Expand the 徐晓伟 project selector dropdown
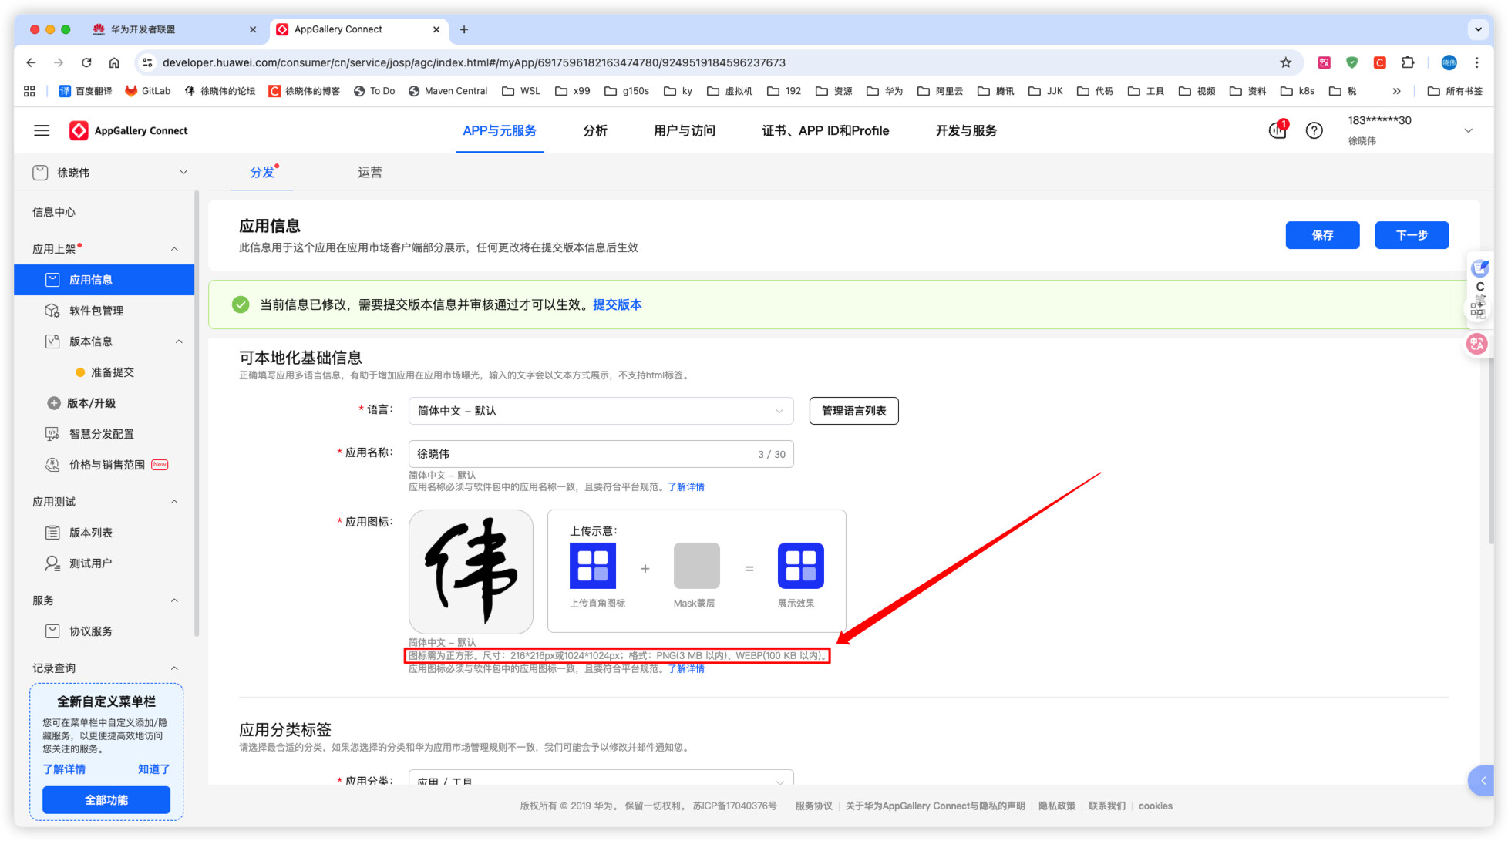The image size is (1508, 841). (x=183, y=173)
